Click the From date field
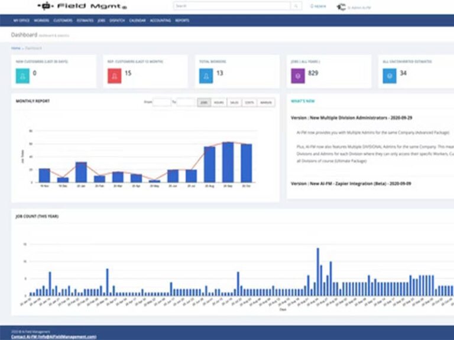 [x=161, y=102]
